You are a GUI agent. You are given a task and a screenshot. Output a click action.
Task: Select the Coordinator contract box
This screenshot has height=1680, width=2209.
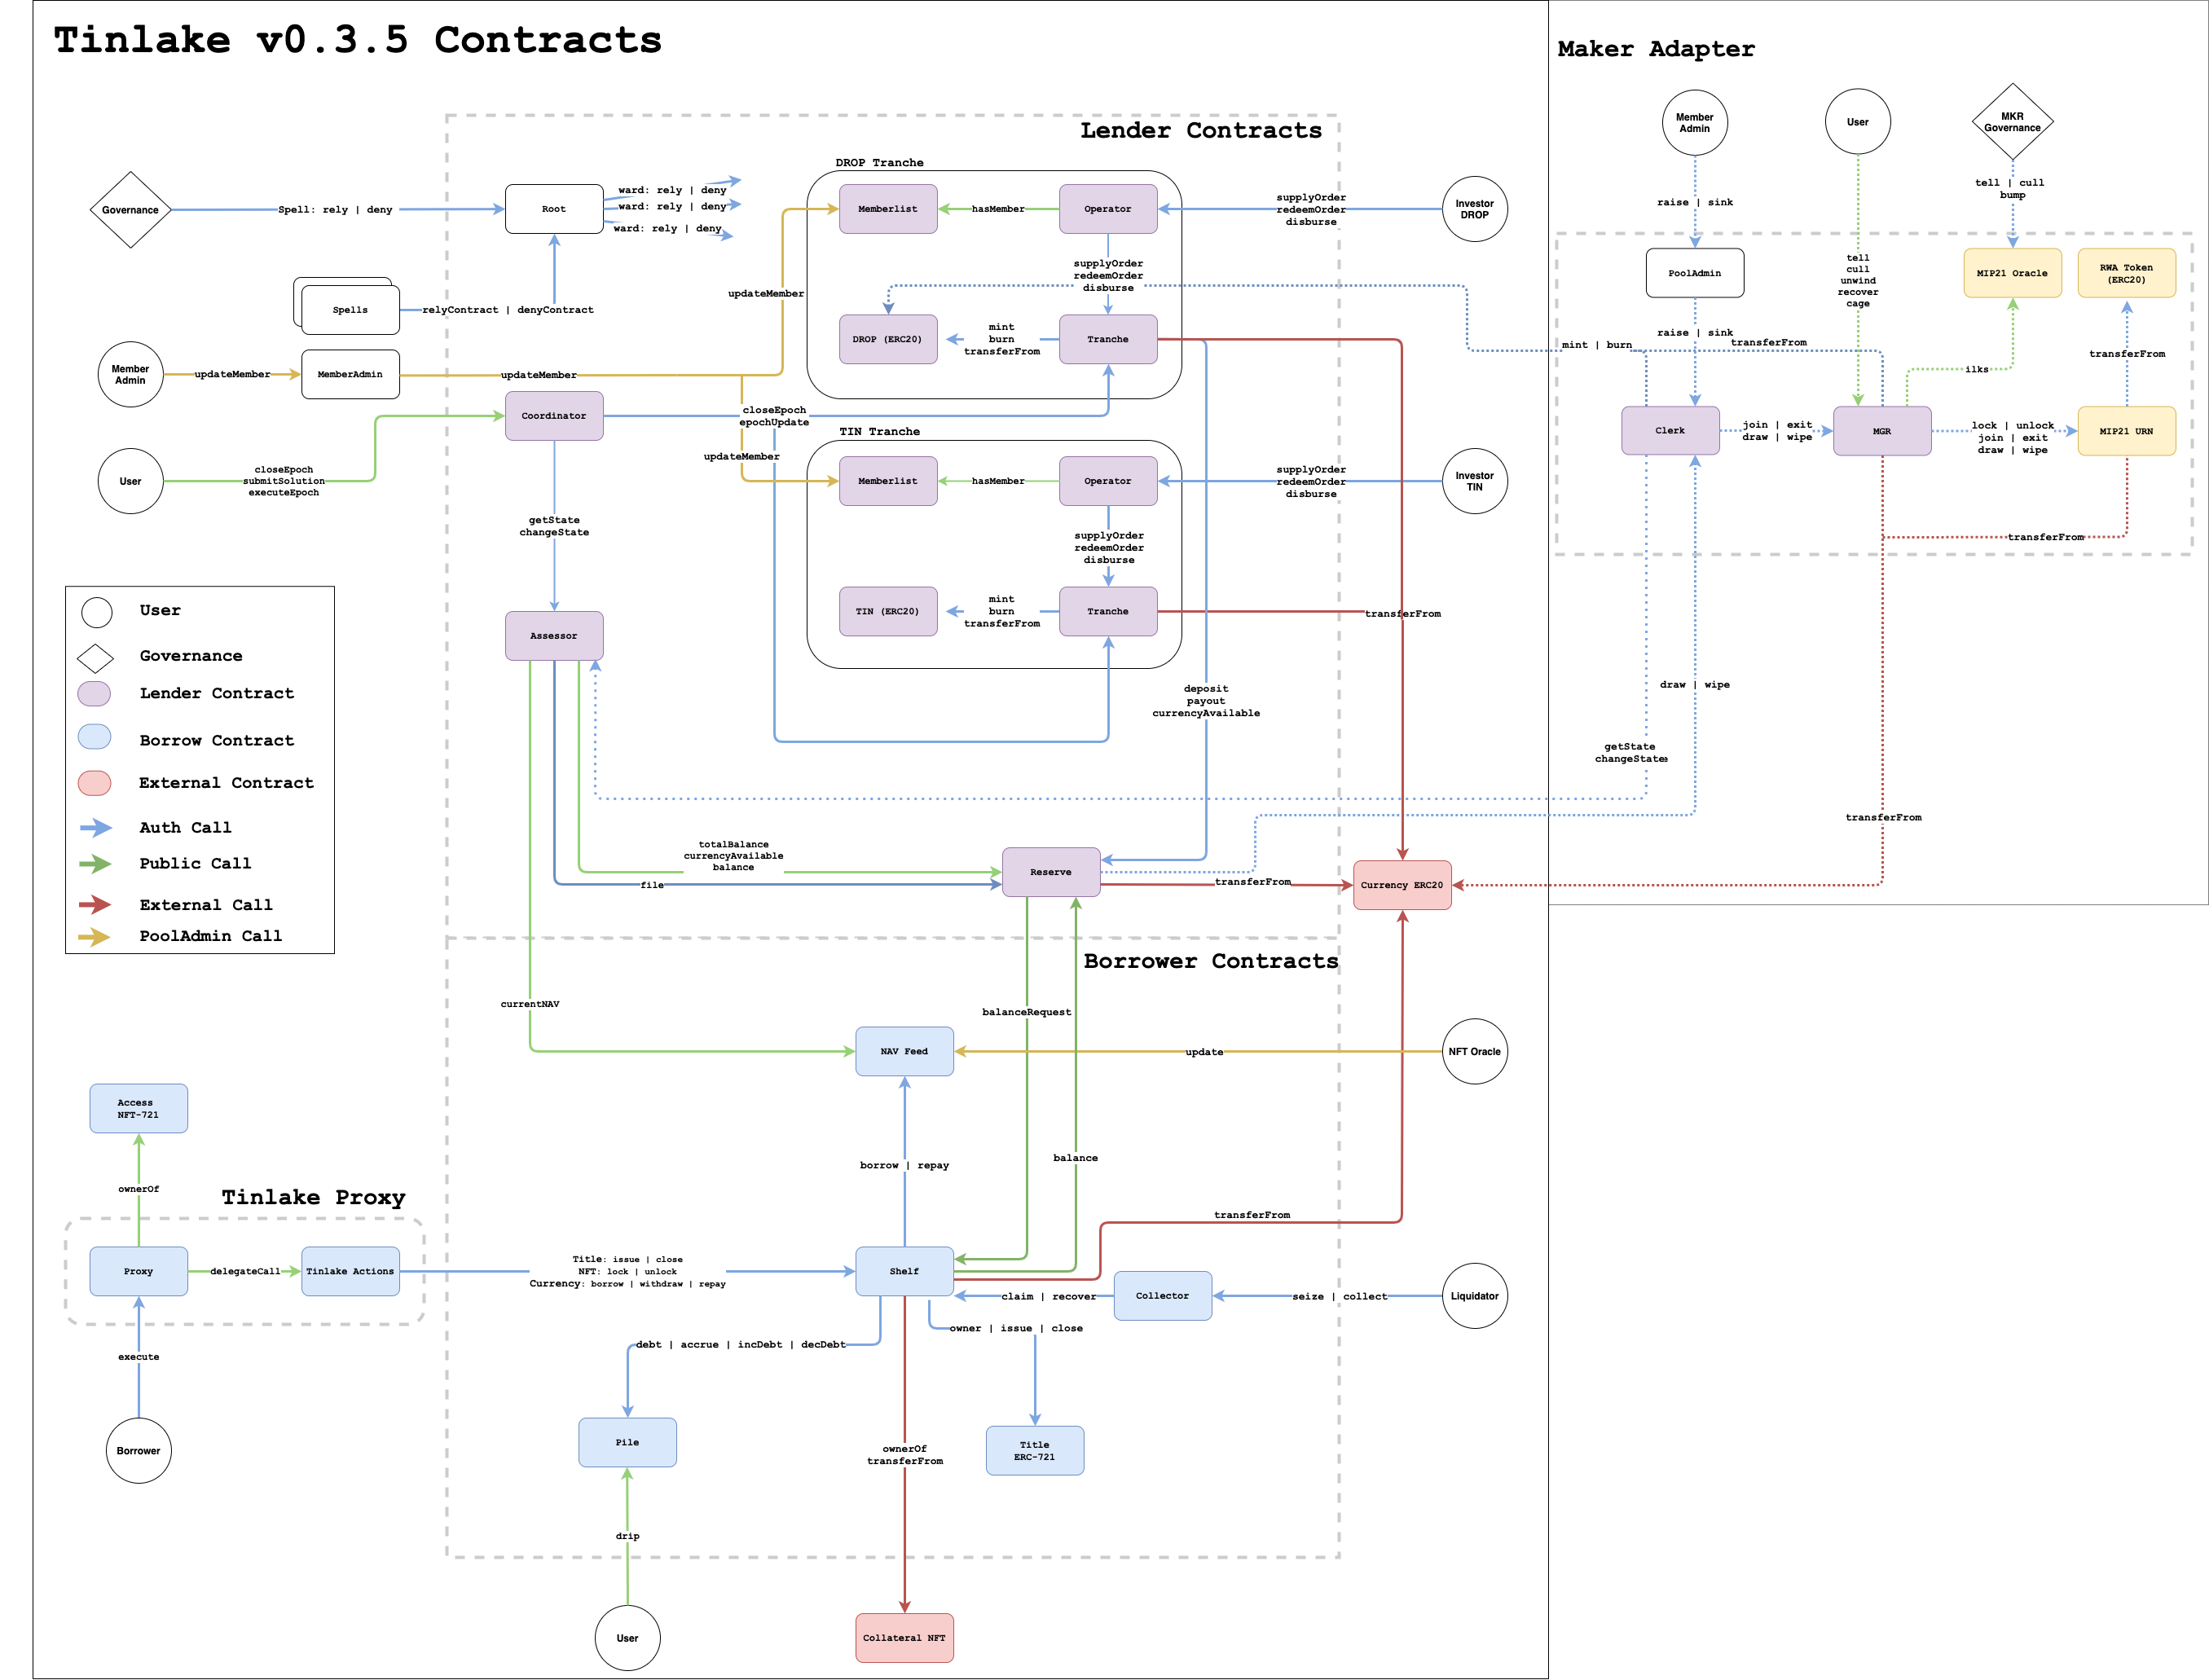pos(554,415)
